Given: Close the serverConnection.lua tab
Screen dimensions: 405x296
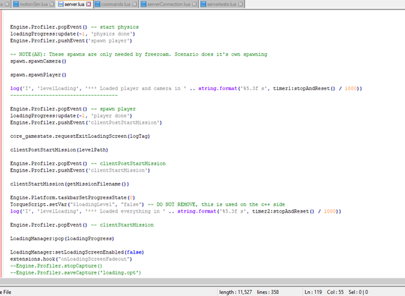Looking at the screenshot, I should (x=194, y=4).
